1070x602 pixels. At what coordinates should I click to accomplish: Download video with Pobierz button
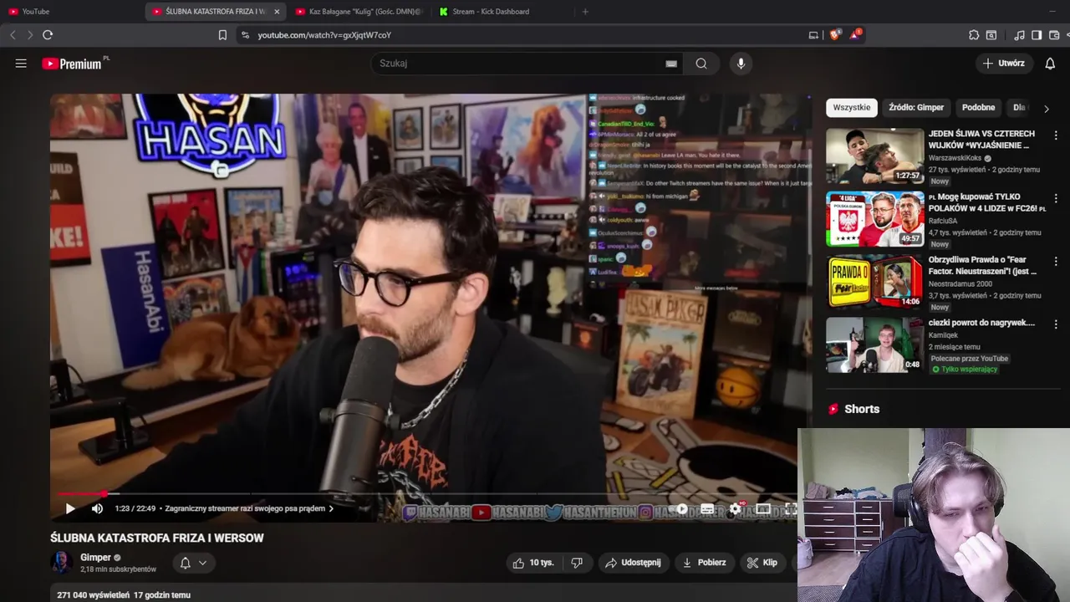point(704,563)
